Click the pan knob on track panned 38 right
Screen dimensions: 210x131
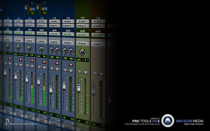pos(42,49)
